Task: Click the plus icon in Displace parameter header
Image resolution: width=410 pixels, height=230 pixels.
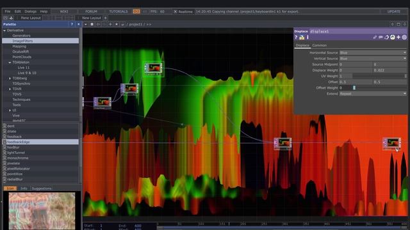Action: (398, 37)
